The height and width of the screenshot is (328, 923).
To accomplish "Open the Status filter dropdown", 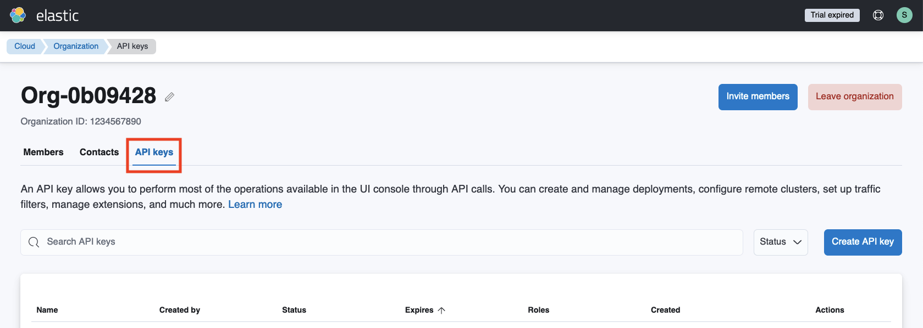I will (780, 242).
